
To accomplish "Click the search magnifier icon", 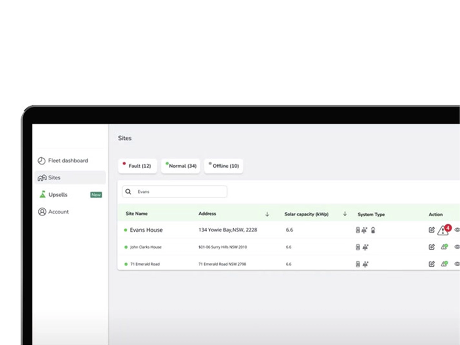I will (128, 192).
